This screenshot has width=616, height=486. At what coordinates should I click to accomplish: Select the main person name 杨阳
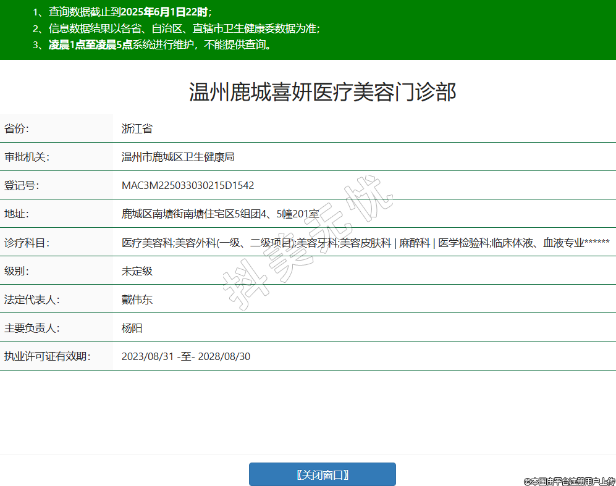pyautogui.click(x=132, y=328)
